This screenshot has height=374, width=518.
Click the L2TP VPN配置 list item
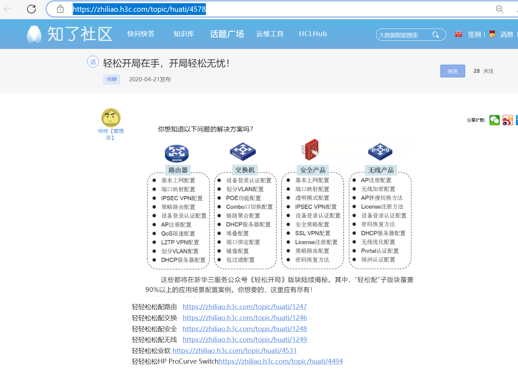tap(180, 242)
